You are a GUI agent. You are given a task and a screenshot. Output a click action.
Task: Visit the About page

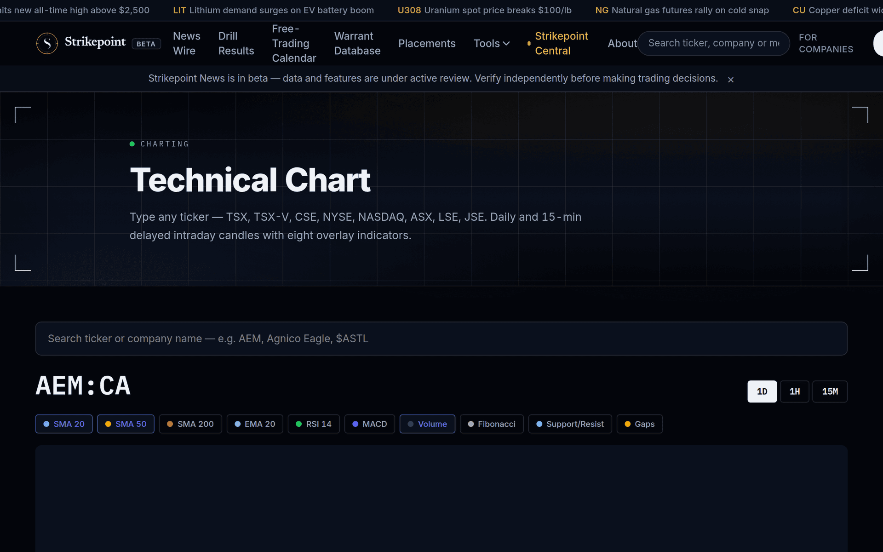click(622, 43)
